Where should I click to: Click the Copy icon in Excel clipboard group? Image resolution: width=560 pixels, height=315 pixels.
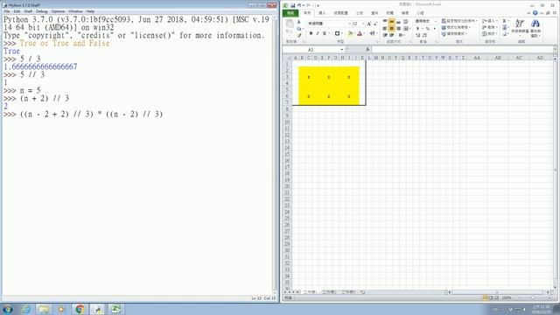click(x=299, y=29)
